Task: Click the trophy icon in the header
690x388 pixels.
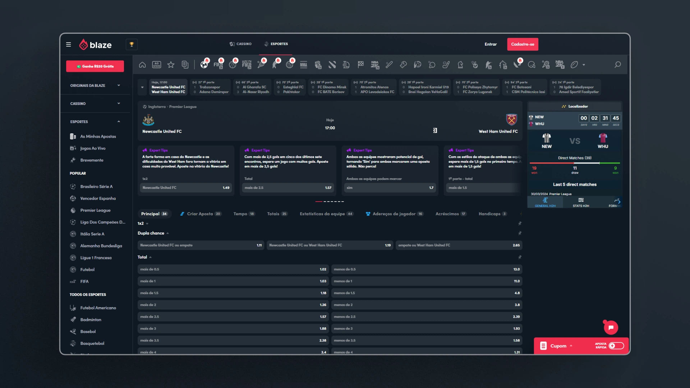Action: pos(132,45)
